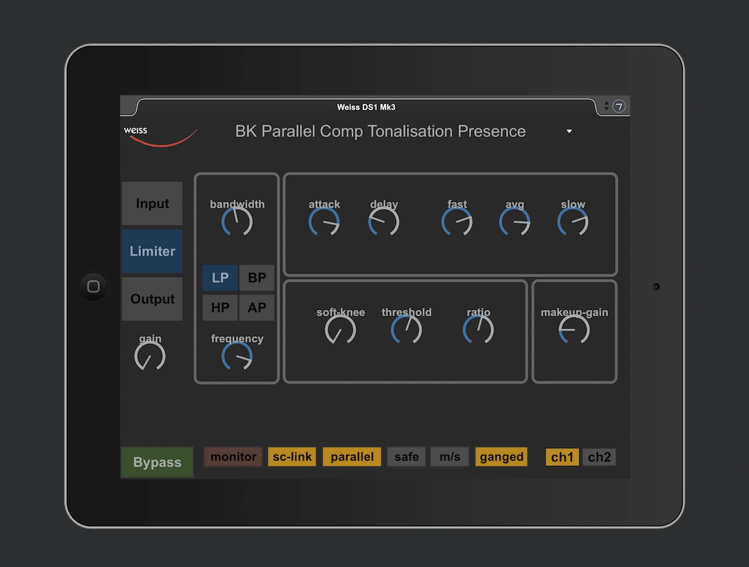Disable parallel compression mode
The width and height of the screenshot is (749, 567).
(352, 457)
